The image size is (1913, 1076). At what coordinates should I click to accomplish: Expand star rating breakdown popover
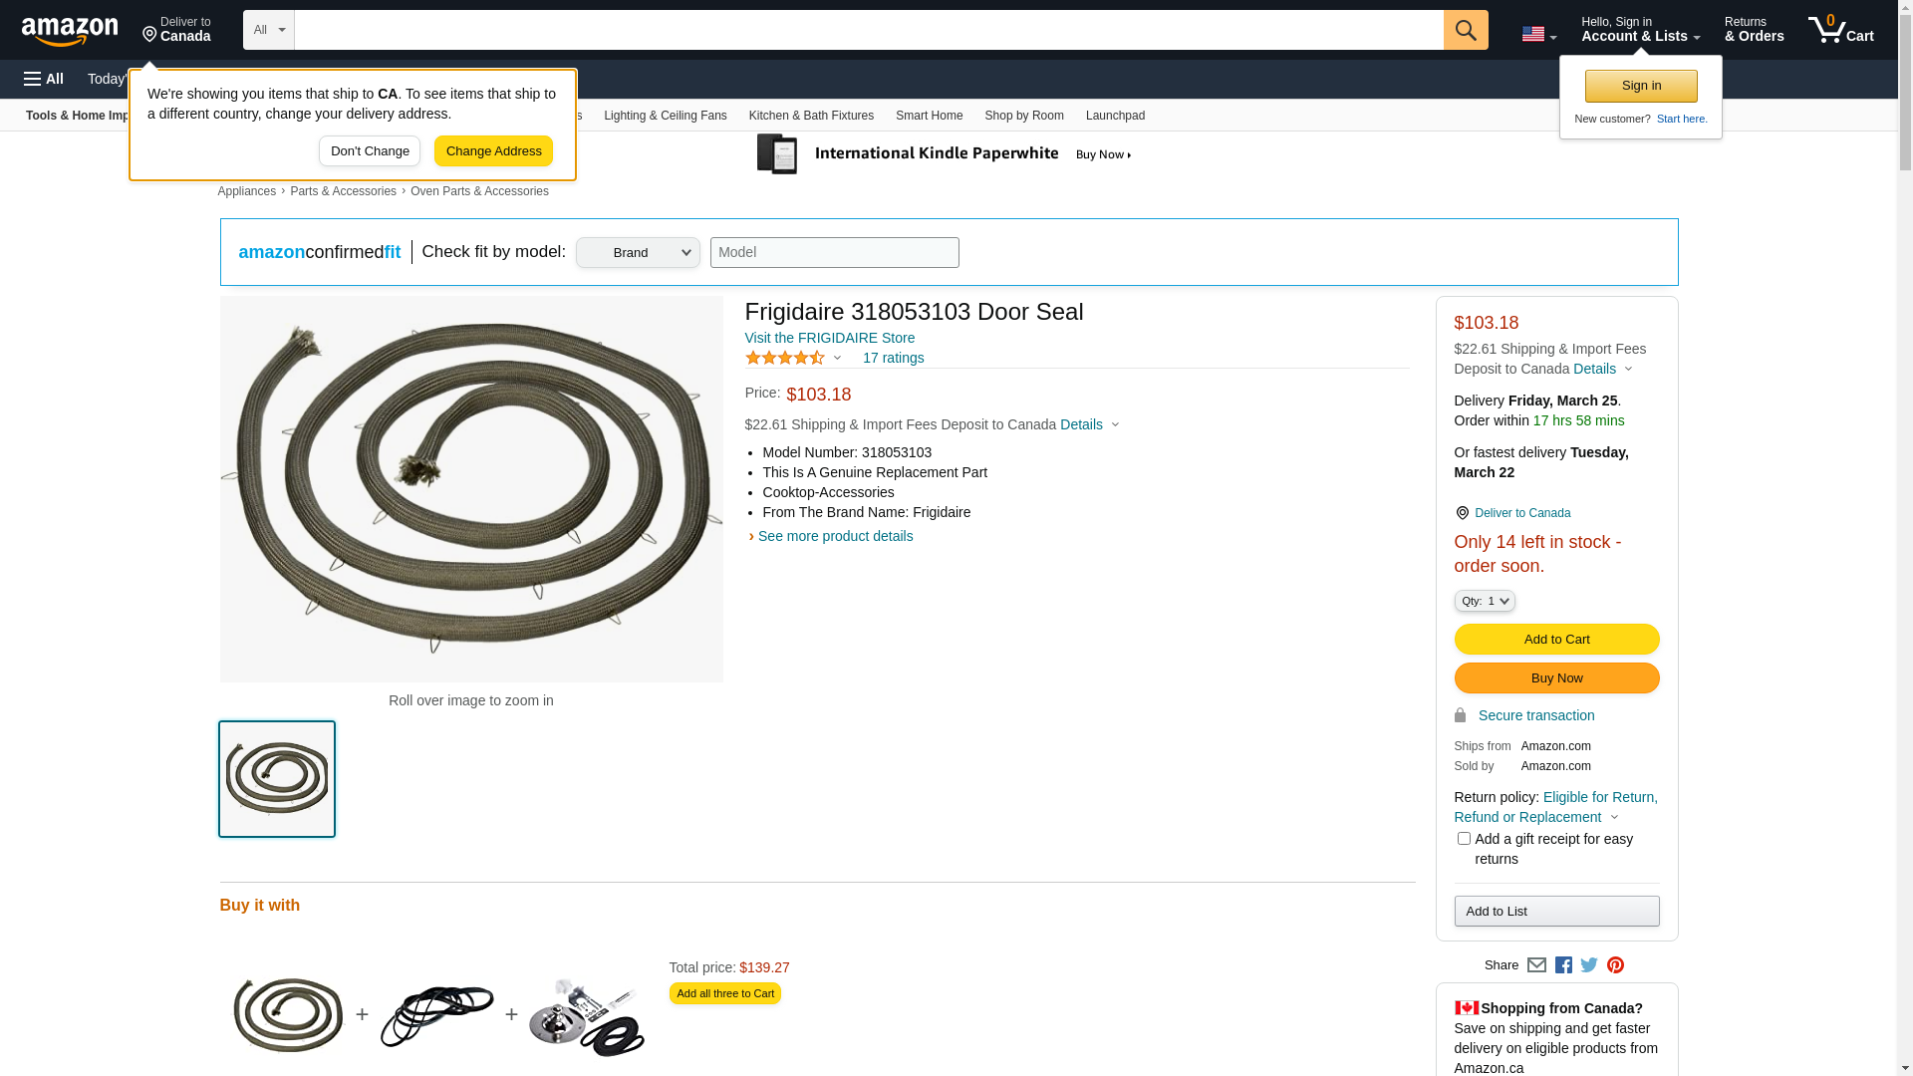[793, 358]
